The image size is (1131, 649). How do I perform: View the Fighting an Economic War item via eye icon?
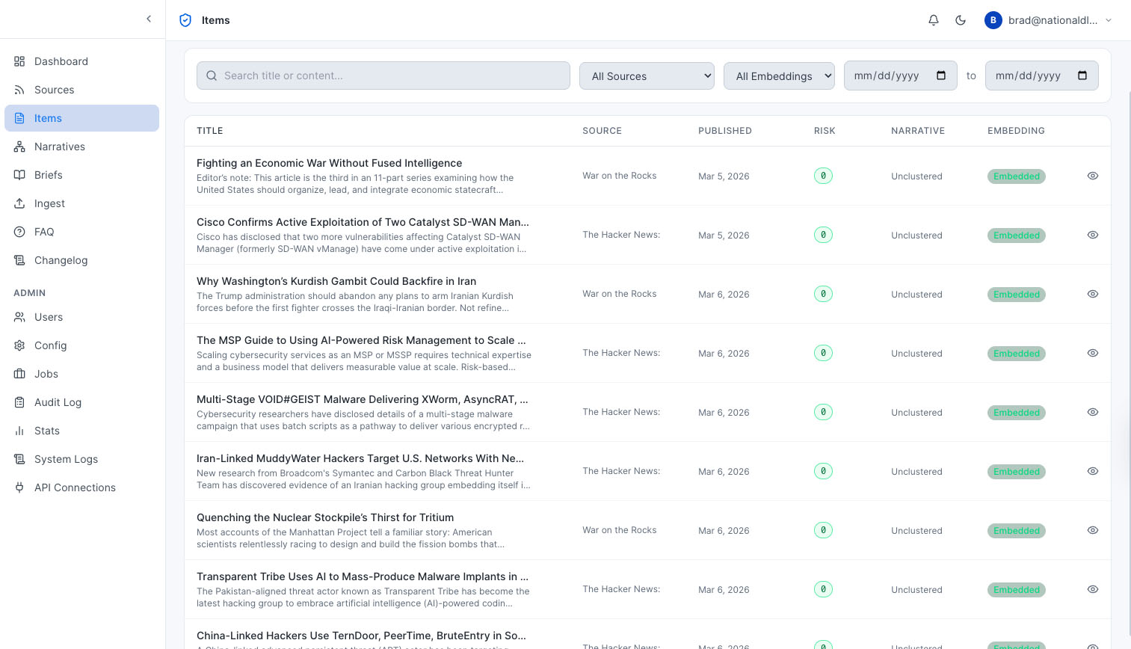click(x=1092, y=176)
